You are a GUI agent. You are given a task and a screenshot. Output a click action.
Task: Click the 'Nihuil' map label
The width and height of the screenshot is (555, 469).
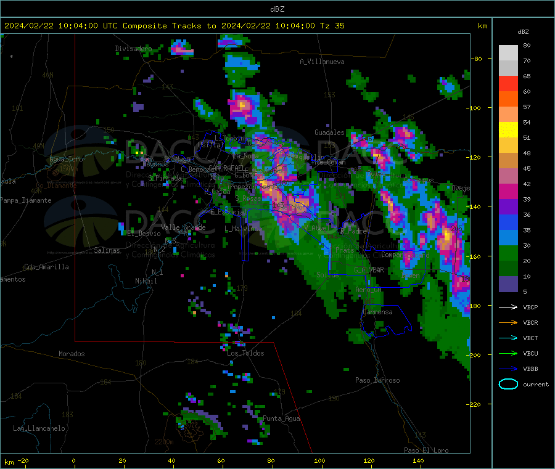pyautogui.click(x=146, y=281)
